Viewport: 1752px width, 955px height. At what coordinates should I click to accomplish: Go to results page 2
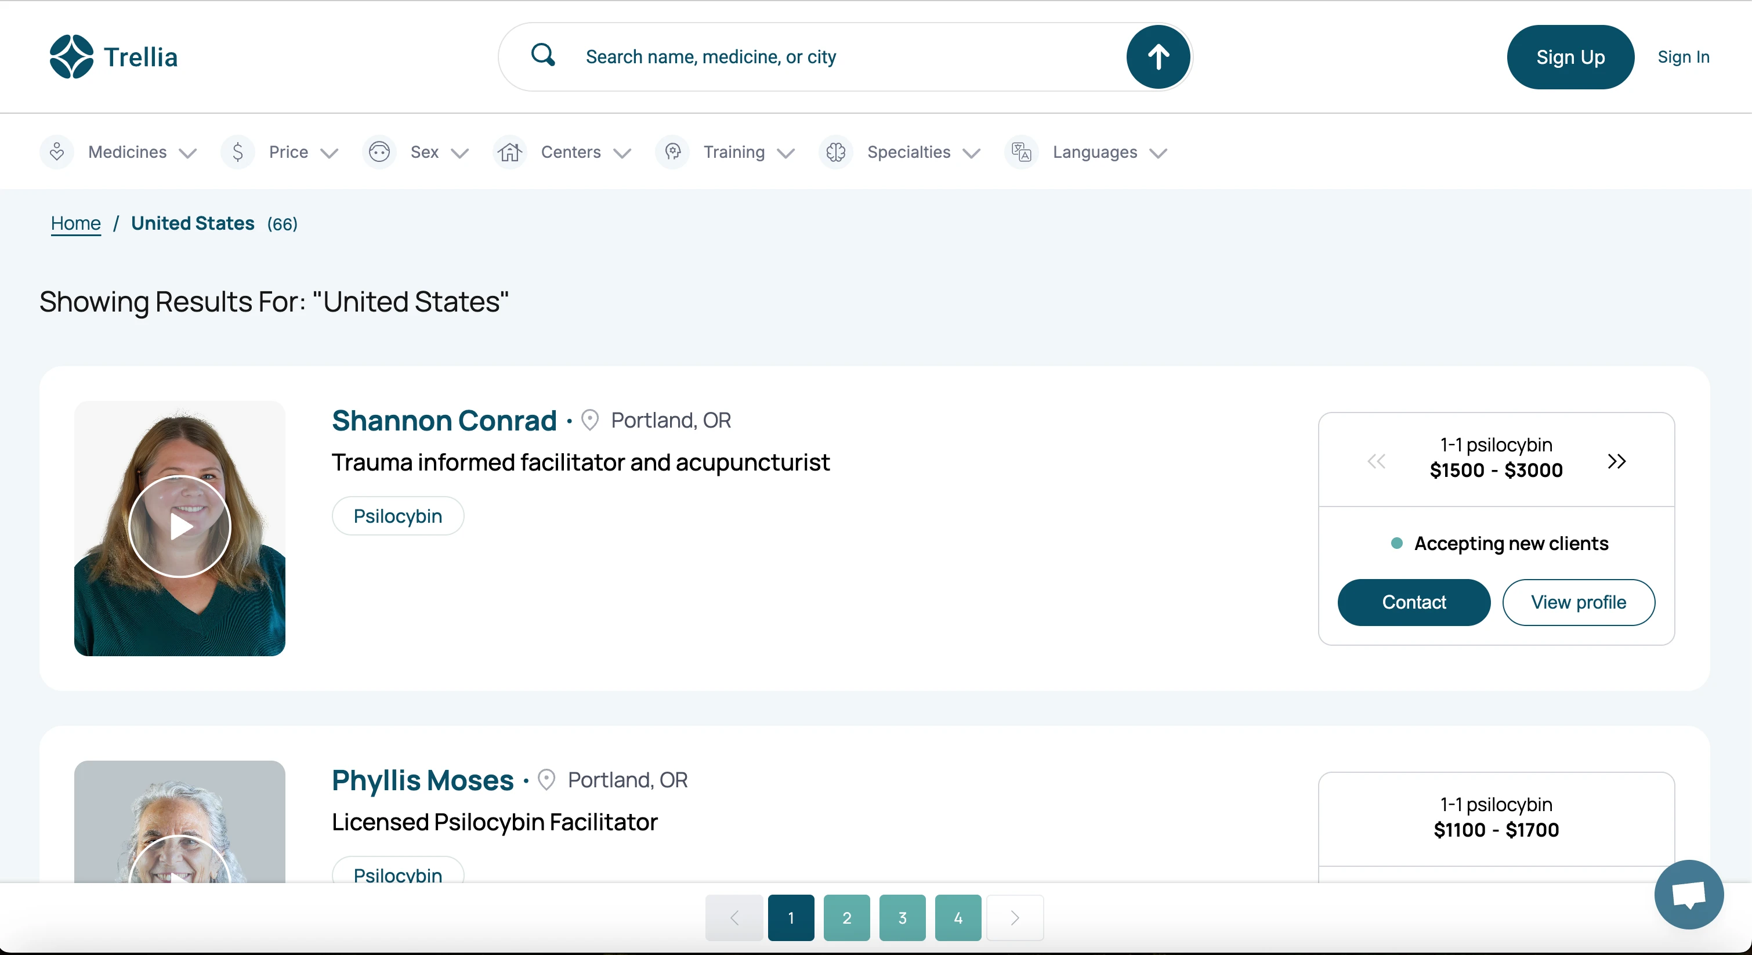[847, 918]
